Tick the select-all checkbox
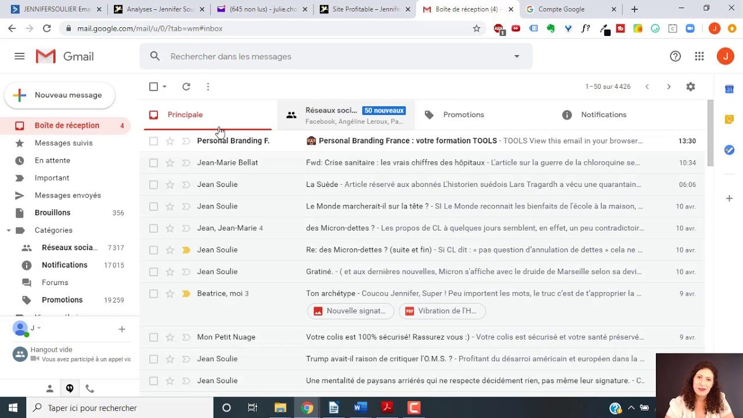Image resolution: width=743 pixels, height=418 pixels. 153,87
